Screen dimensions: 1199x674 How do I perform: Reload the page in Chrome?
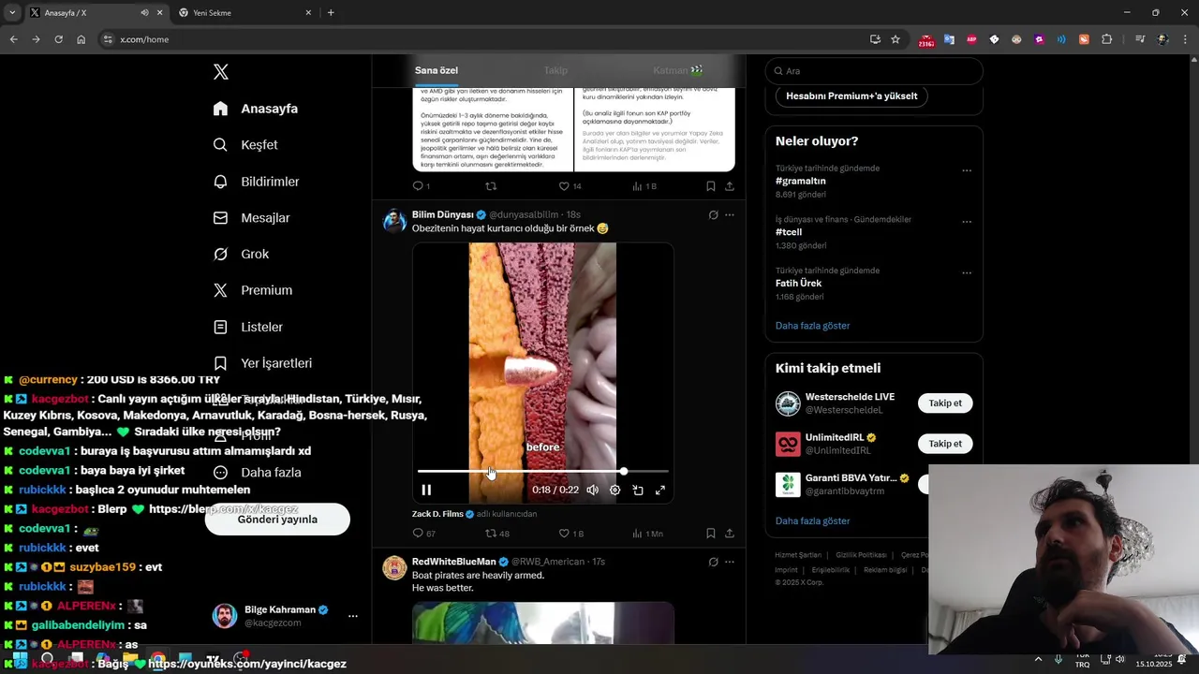coord(58,39)
